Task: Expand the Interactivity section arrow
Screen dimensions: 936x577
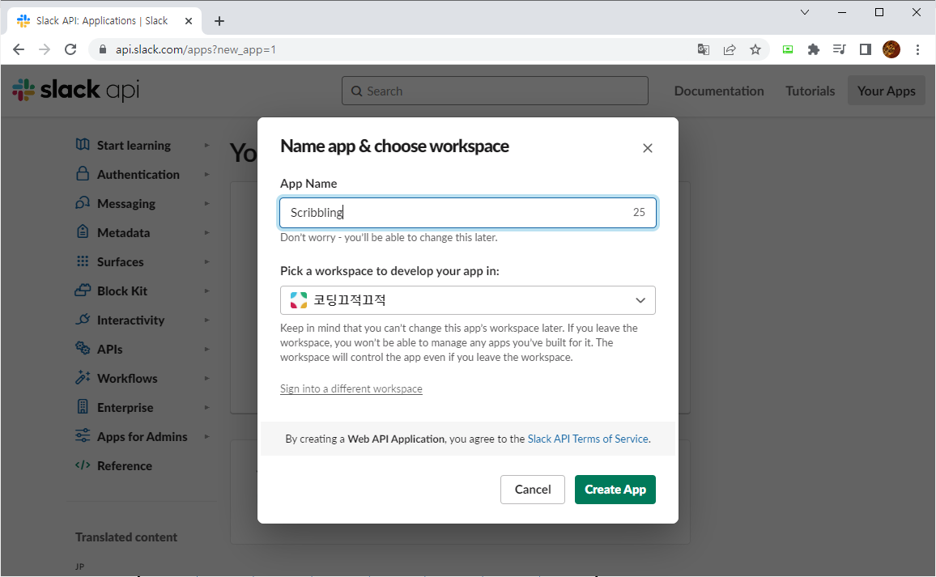Action: [x=207, y=320]
